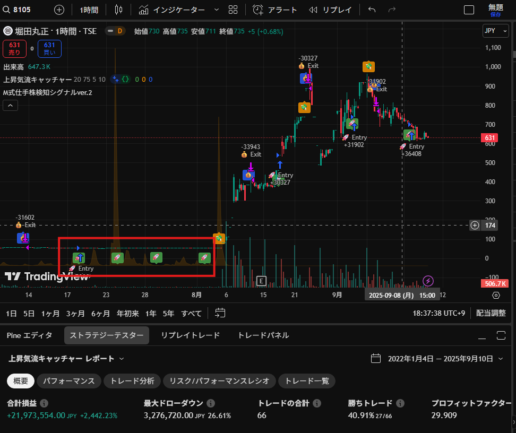Open the go-to-date calendar icon
Screen dimensions: 516x433
(x=220, y=313)
